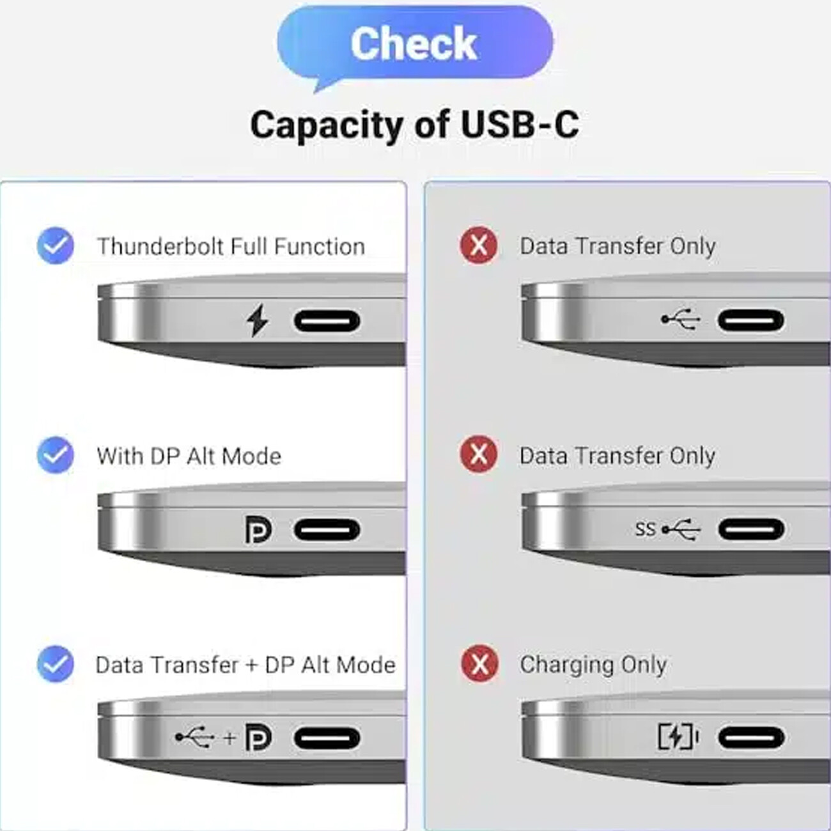Click the Thunderbolt Full Function label

(x=231, y=246)
